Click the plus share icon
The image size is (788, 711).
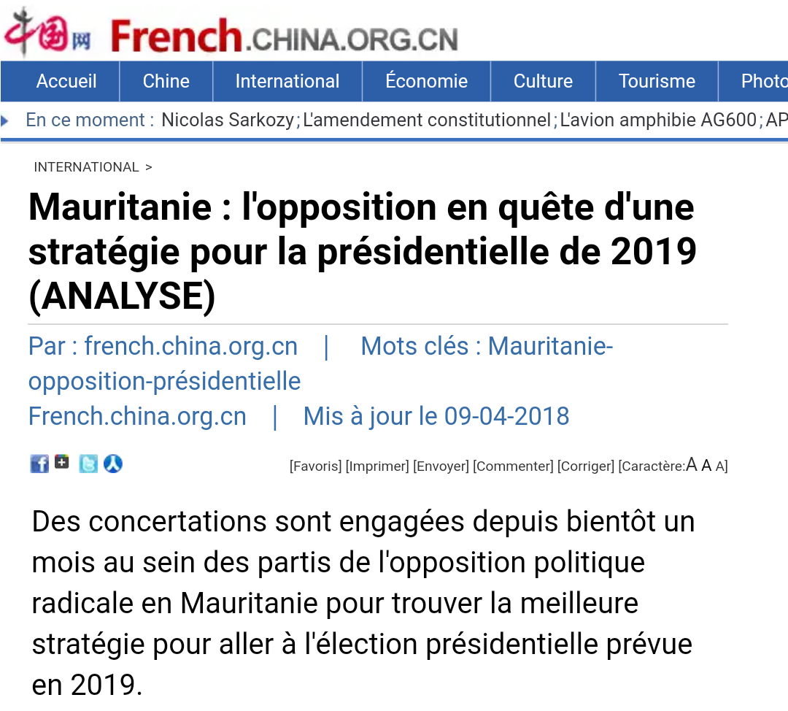click(x=62, y=461)
